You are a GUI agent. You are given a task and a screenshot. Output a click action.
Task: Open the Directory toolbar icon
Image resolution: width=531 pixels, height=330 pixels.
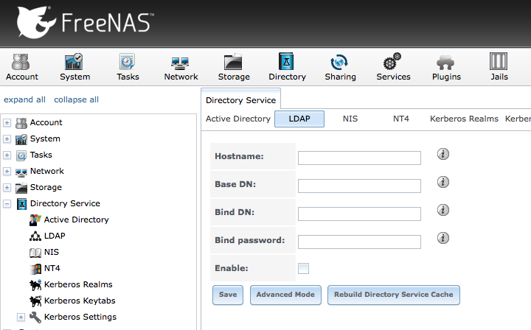tap(286, 61)
